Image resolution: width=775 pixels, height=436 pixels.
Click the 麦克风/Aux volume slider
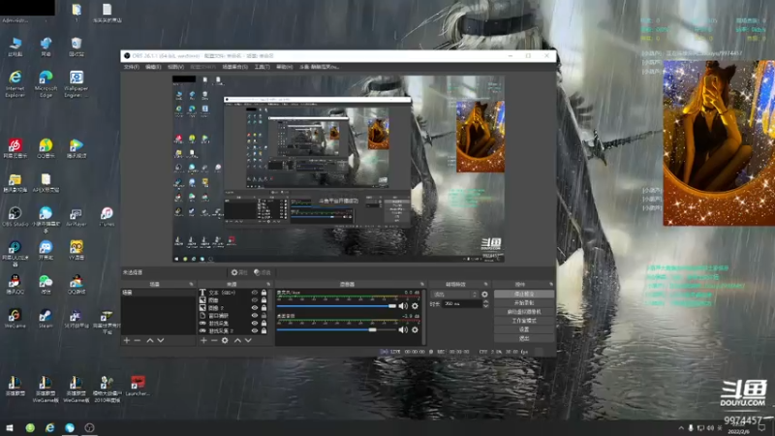pyautogui.click(x=336, y=306)
